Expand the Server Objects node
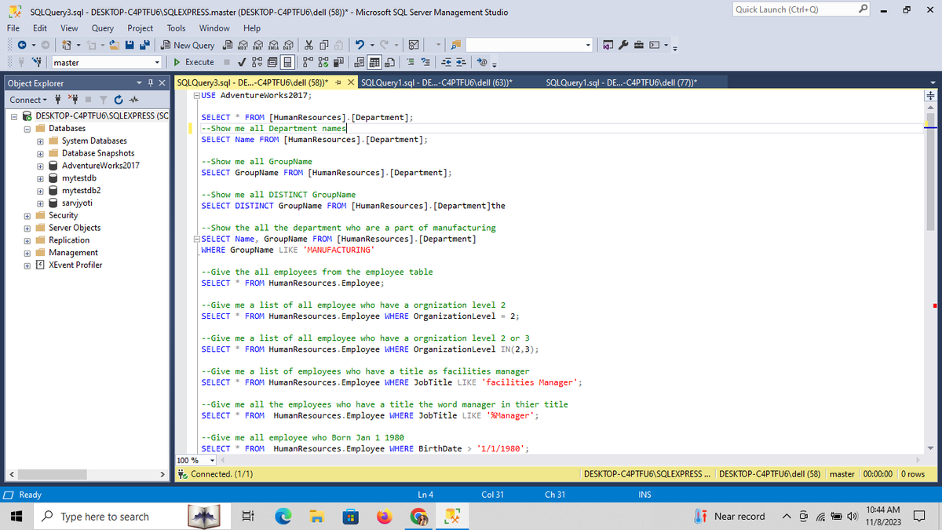 [x=27, y=228]
